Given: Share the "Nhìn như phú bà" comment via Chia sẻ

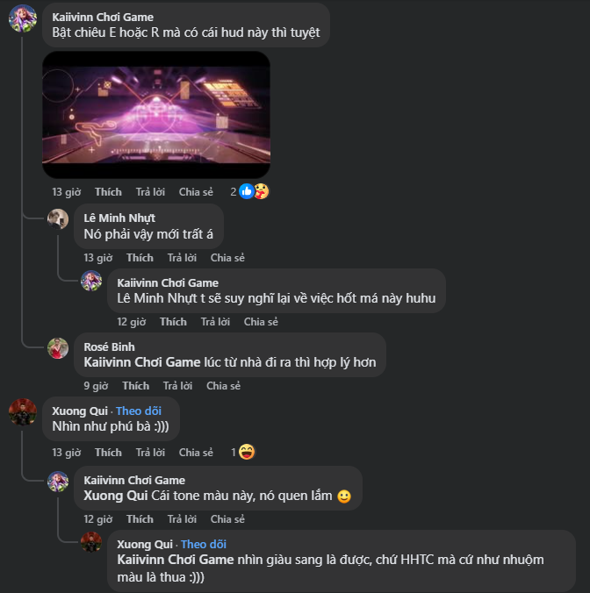Looking at the screenshot, I should coord(196,453).
